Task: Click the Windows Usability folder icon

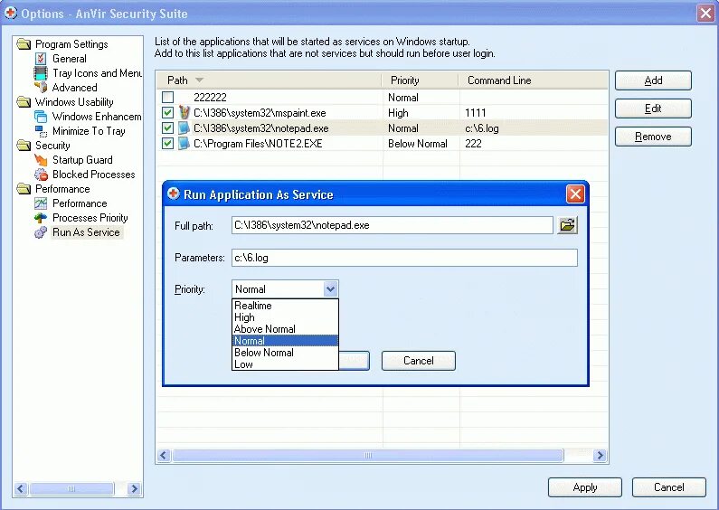Action: (24, 102)
